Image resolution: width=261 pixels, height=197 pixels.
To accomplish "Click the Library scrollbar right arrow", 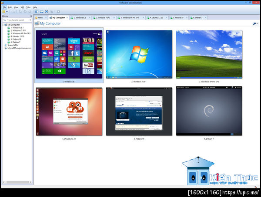I will (30, 182).
